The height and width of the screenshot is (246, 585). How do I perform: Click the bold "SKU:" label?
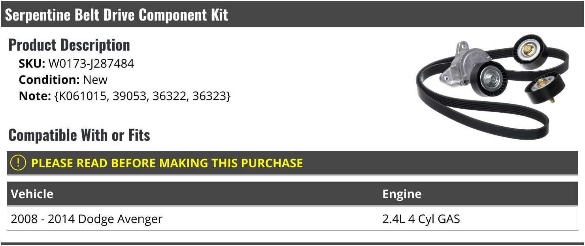(x=32, y=64)
